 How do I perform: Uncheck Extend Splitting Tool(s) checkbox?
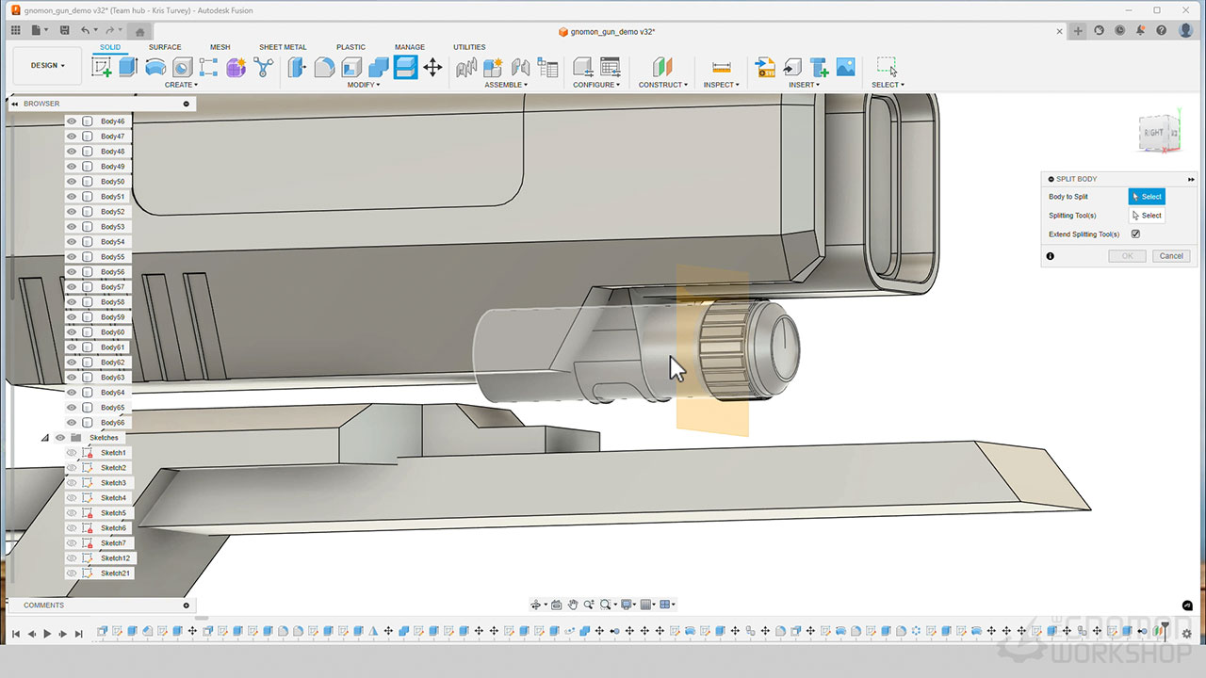(1135, 234)
